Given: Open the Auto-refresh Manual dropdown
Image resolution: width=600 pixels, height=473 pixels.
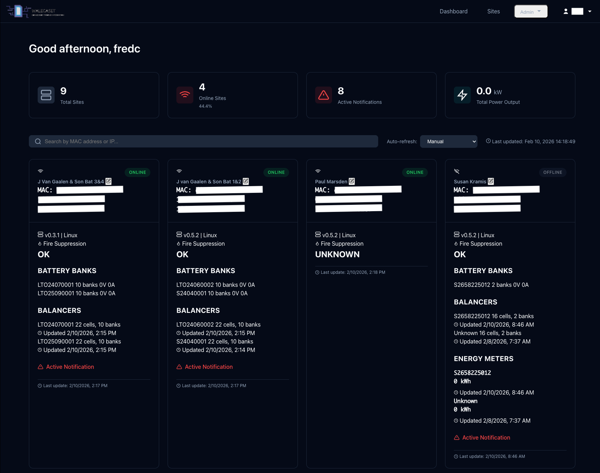Looking at the screenshot, I should click(x=449, y=141).
